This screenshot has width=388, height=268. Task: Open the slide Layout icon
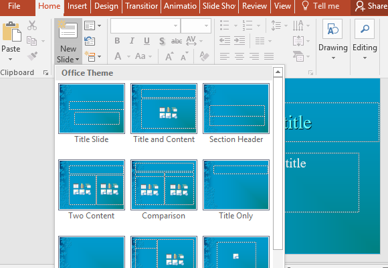tap(90, 25)
